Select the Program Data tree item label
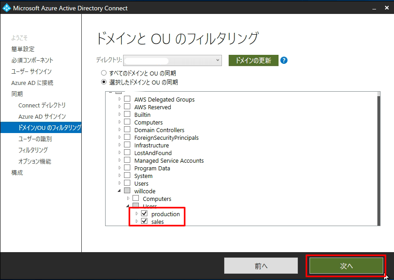394x280 pixels. coord(152,168)
